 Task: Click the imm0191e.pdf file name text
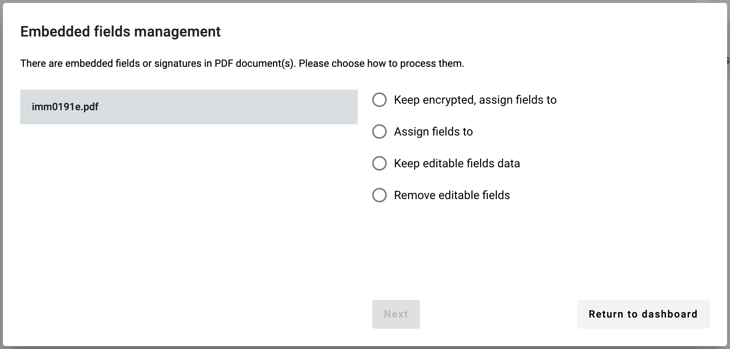(65, 107)
